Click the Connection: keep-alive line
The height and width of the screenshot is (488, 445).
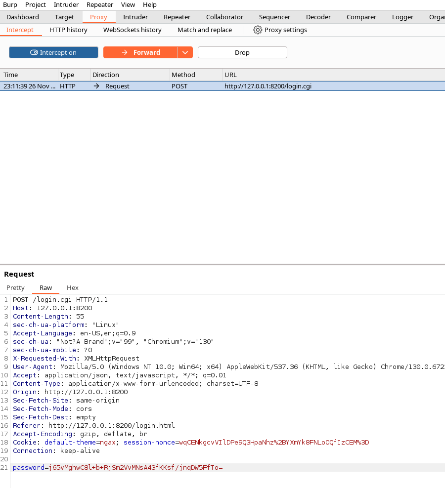pos(56,451)
